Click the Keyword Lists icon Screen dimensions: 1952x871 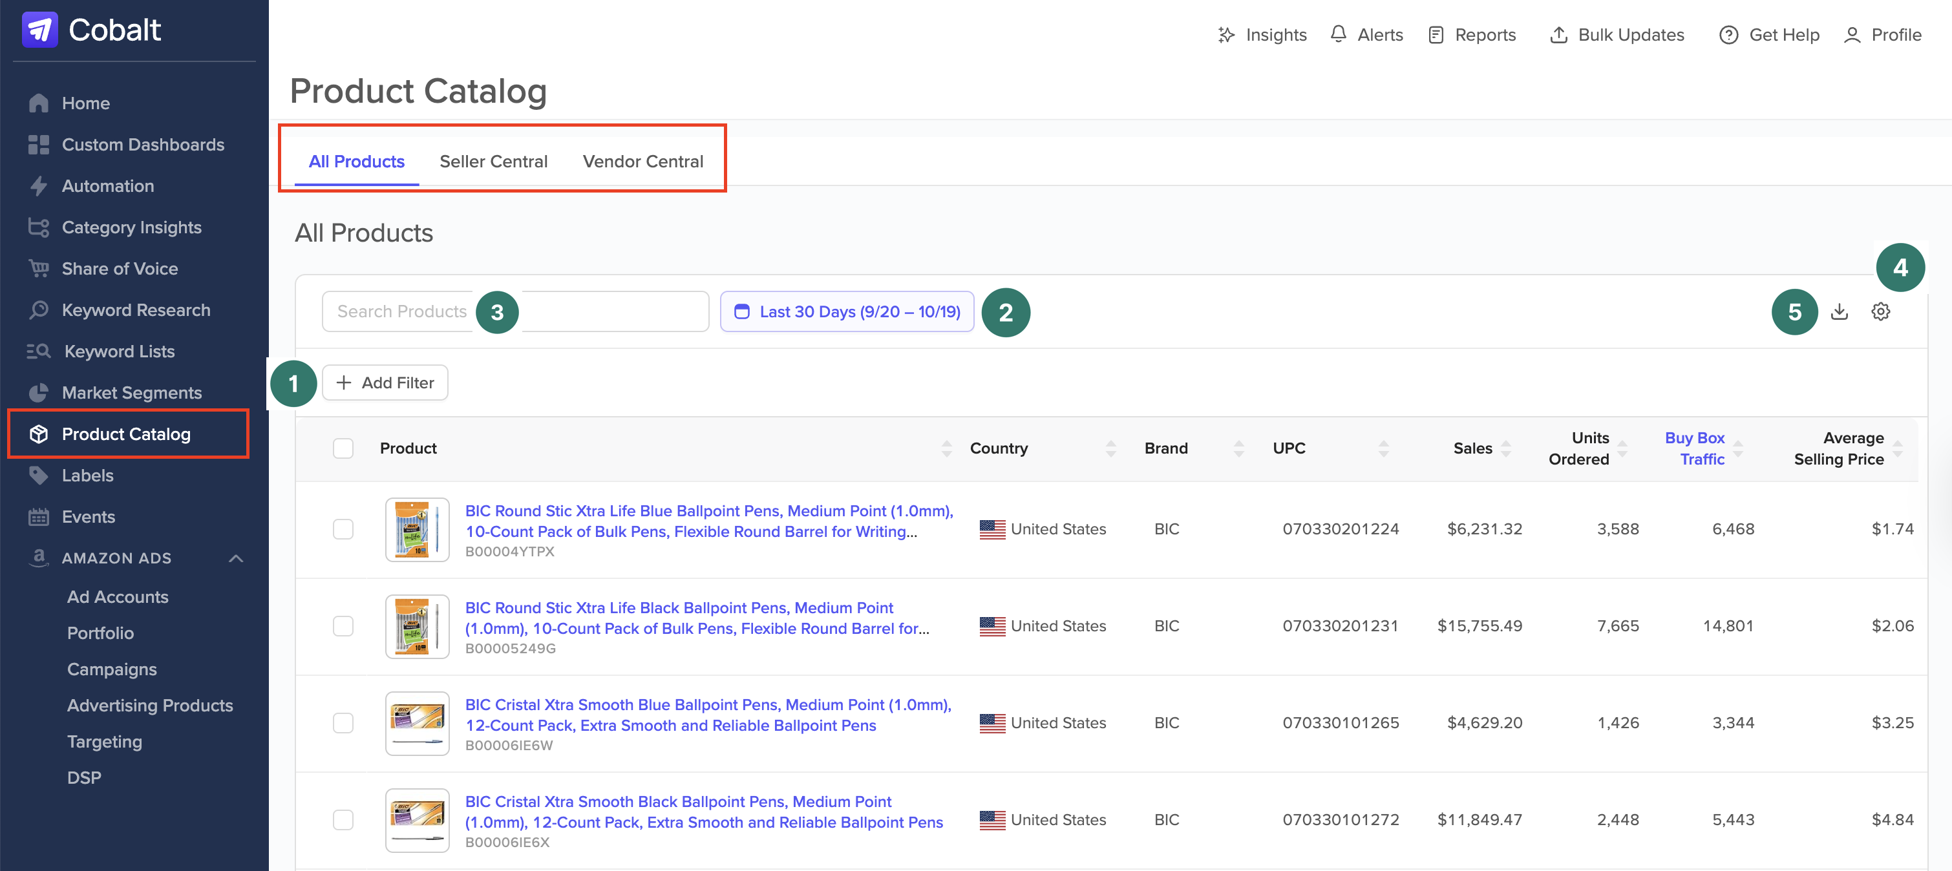(x=39, y=352)
